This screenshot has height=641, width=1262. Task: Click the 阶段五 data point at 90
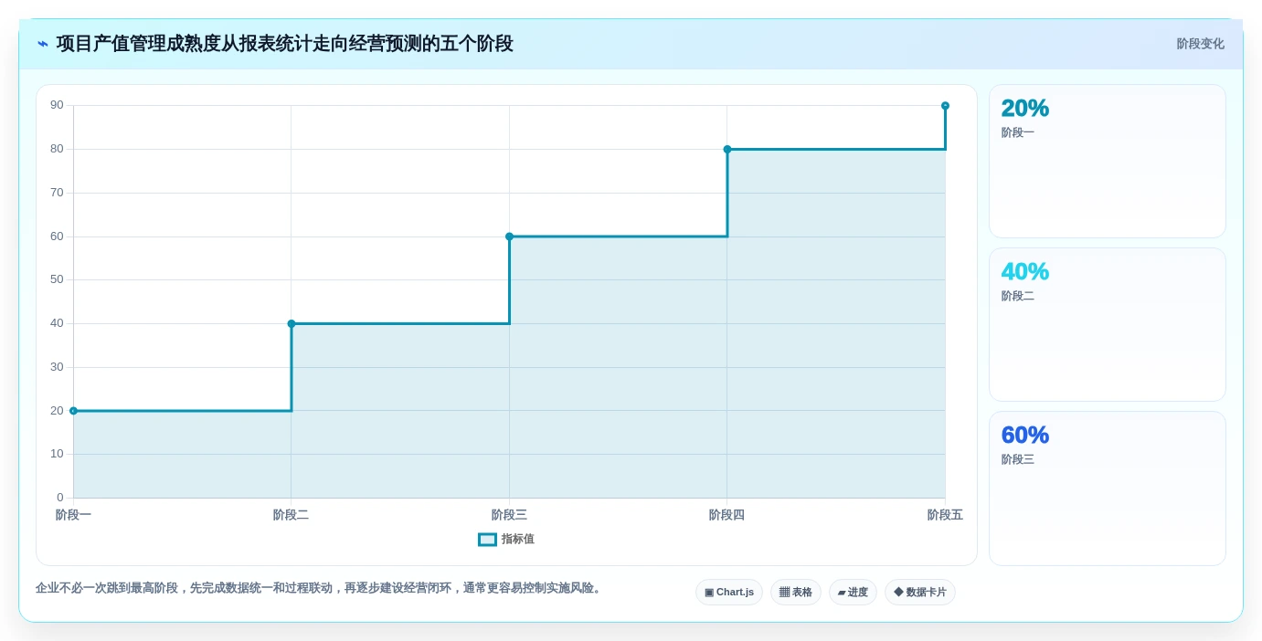point(945,106)
